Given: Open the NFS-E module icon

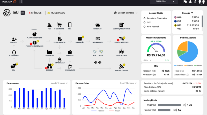Looking at the screenshot, I should pos(101,52).
